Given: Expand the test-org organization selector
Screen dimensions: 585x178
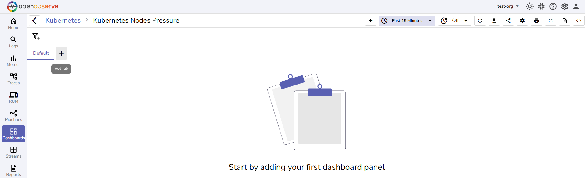Looking at the screenshot, I should pos(507,6).
